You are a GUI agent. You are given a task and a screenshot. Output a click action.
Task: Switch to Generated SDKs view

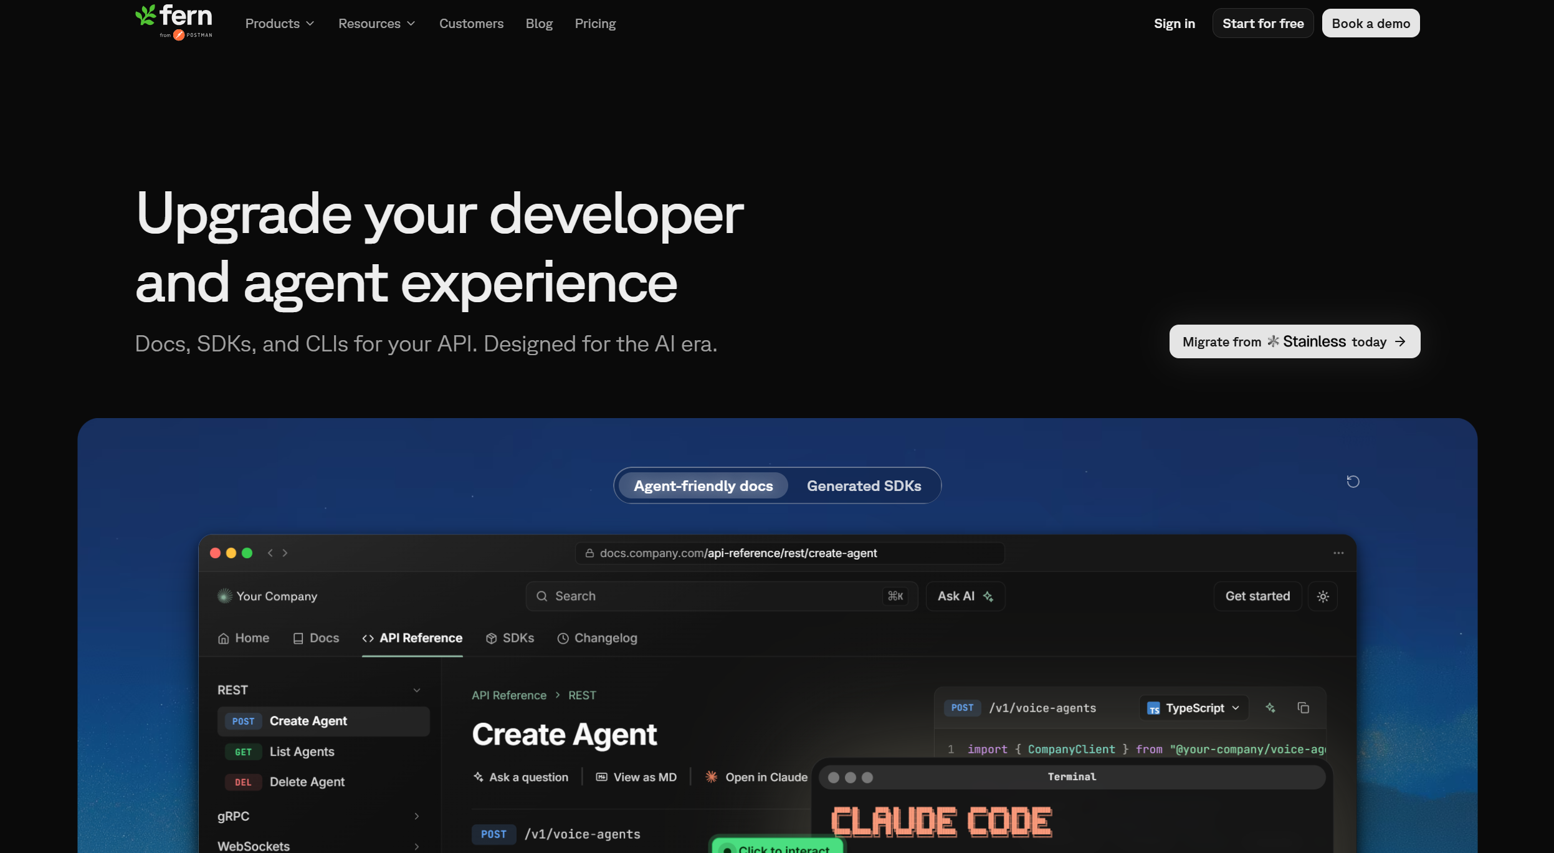click(864, 486)
